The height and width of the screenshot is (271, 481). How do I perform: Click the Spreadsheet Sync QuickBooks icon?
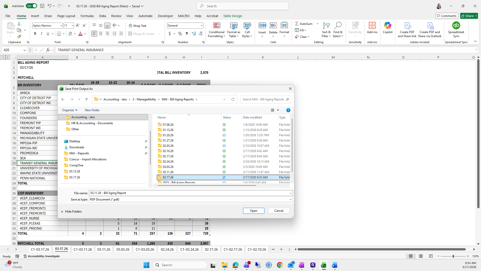pyautogui.click(x=456, y=26)
